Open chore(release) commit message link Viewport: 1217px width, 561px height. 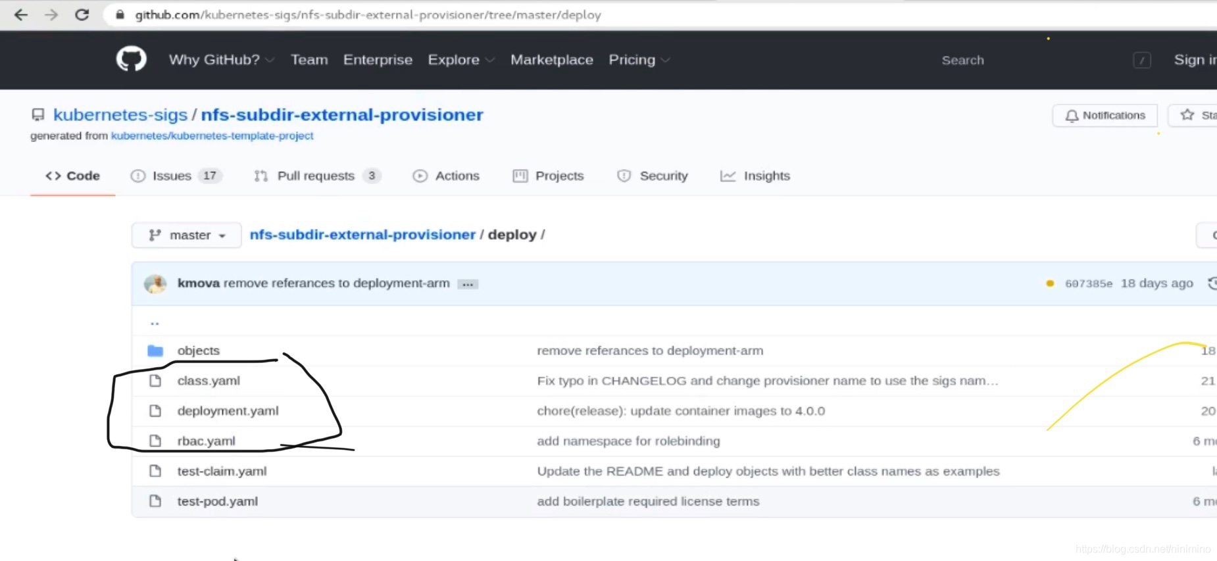(681, 411)
